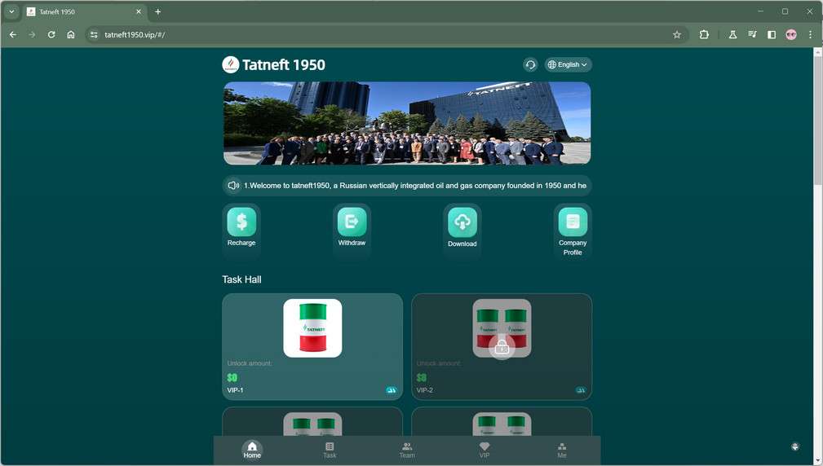Switch to the Team bottom tab
This screenshot has height=466, width=823.
[407, 450]
